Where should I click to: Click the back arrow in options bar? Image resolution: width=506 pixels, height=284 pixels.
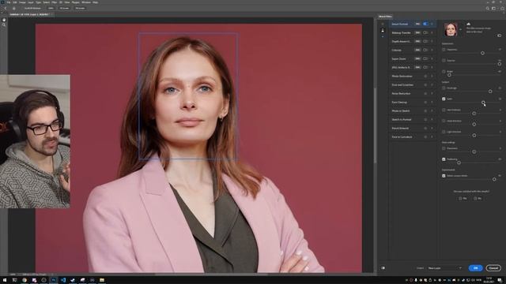tap(6, 8)
